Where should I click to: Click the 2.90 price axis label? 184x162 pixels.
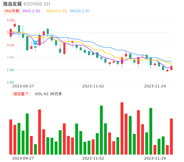[x=10, y=70]
